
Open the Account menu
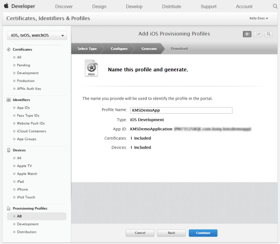244,7
